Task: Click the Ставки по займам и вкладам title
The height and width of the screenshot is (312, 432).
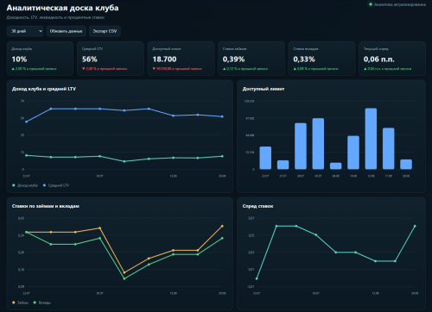Action: coord(46,206)
